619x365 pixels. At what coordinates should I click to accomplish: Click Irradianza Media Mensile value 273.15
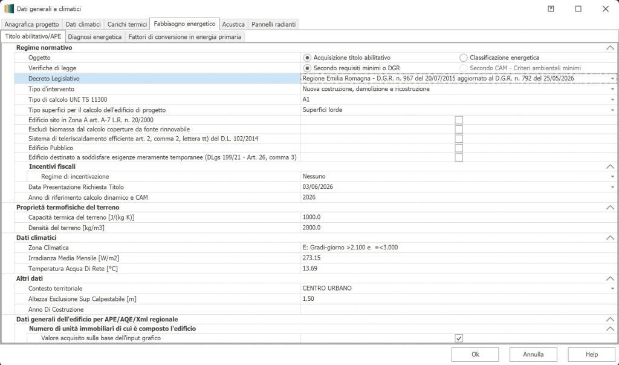point(458,258)
